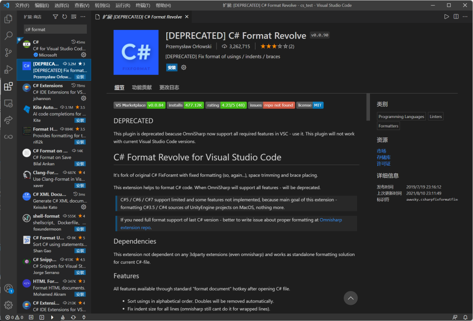Click the play triangle in status bar

coord(52,317)
